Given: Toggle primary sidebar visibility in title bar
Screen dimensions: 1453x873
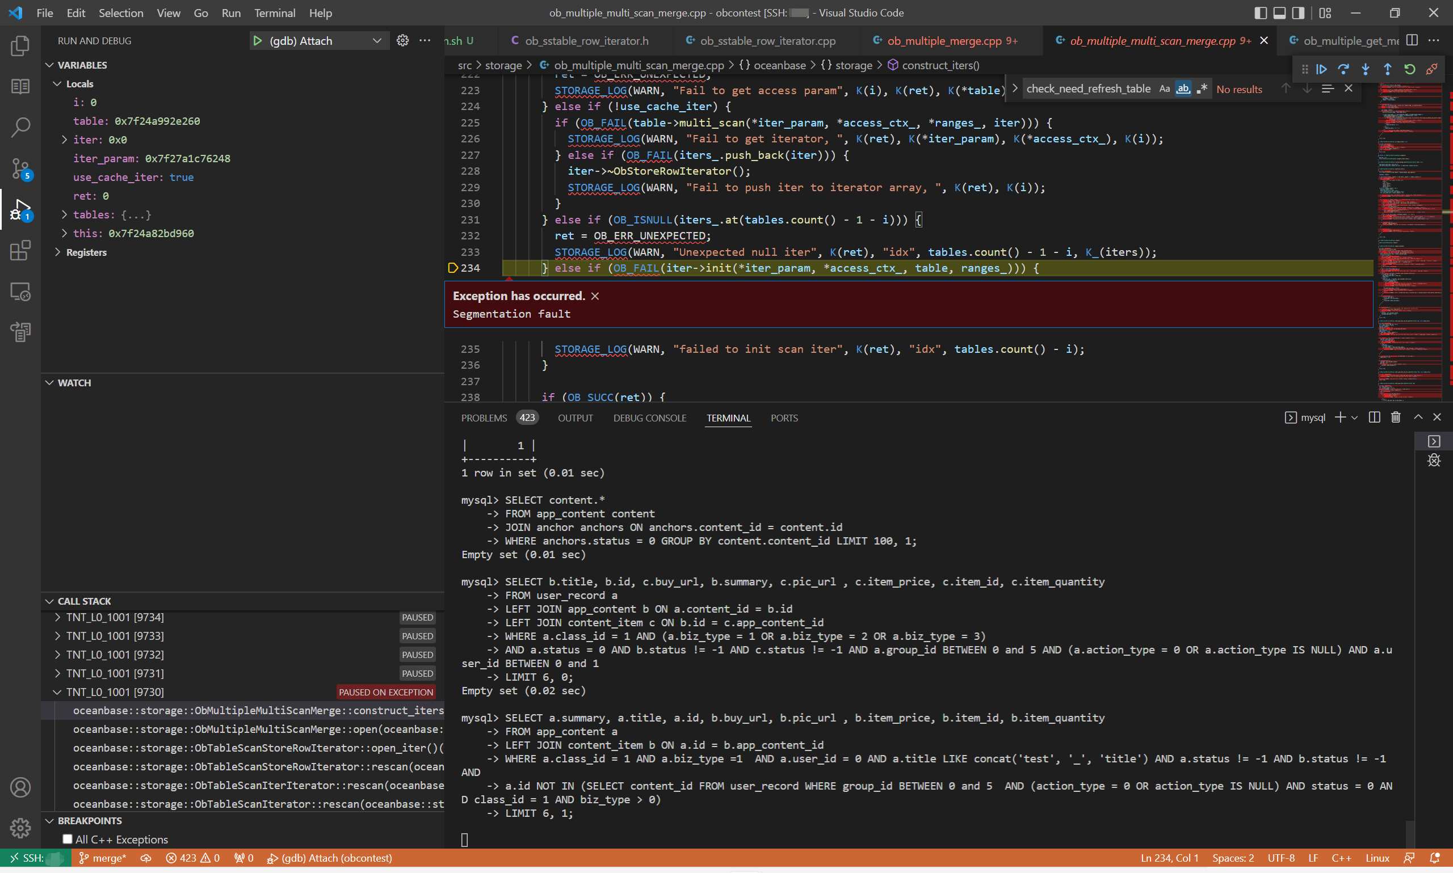Looking at the screenshot, I should click(x=1260, y=13).
